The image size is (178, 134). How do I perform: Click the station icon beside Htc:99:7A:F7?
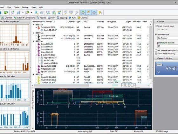[x=42, y=61]
